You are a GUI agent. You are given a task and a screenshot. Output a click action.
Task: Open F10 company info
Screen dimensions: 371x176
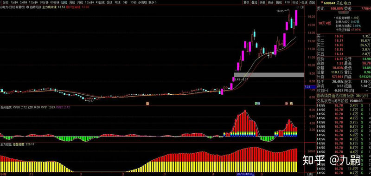coord(287,2)
